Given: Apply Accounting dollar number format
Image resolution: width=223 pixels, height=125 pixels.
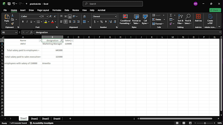Looking at the screenshot, I should pyautogui.click(x=95, y=22).
